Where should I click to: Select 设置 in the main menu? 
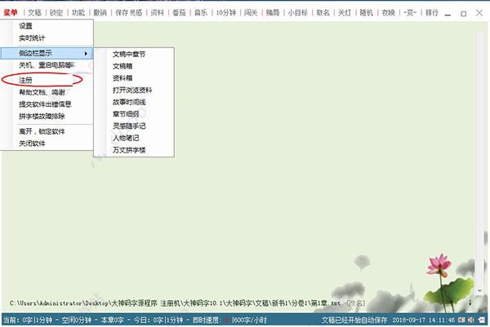point(25,26)
